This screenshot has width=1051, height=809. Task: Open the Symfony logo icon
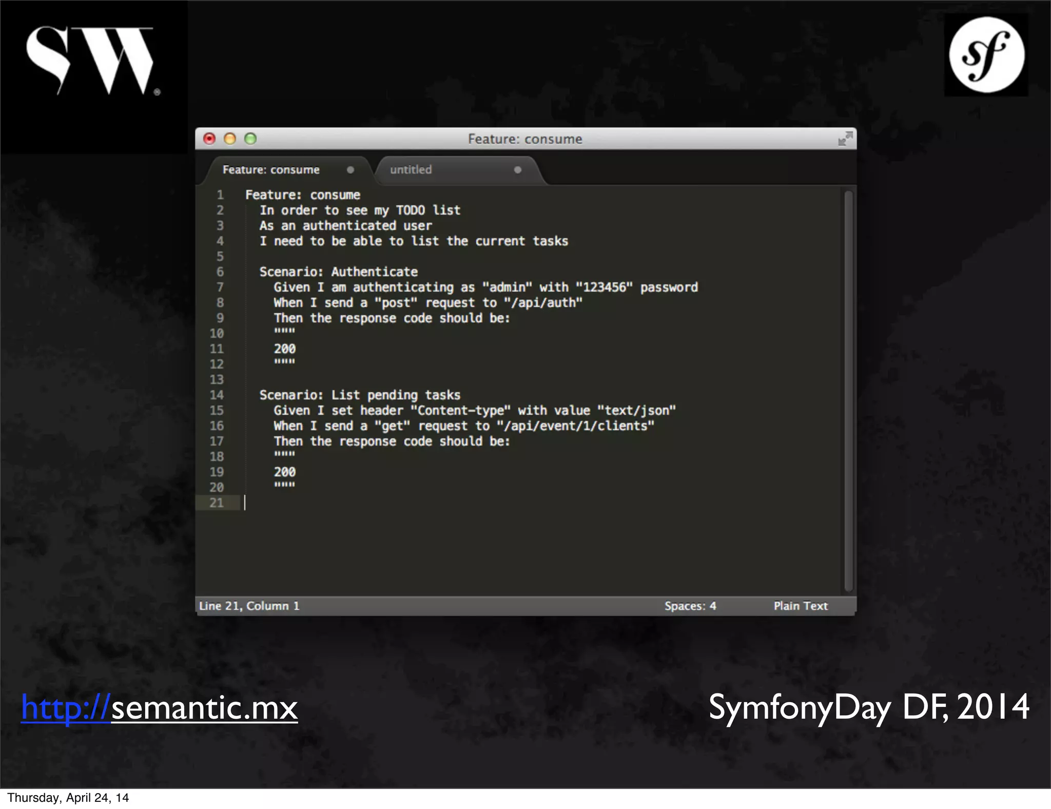(x=986, y=54)
